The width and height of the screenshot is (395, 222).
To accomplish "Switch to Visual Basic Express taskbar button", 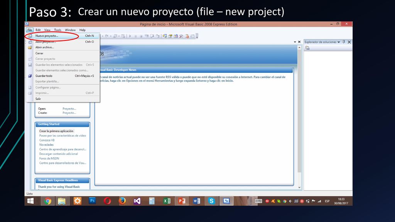I will tap(226, 201).
